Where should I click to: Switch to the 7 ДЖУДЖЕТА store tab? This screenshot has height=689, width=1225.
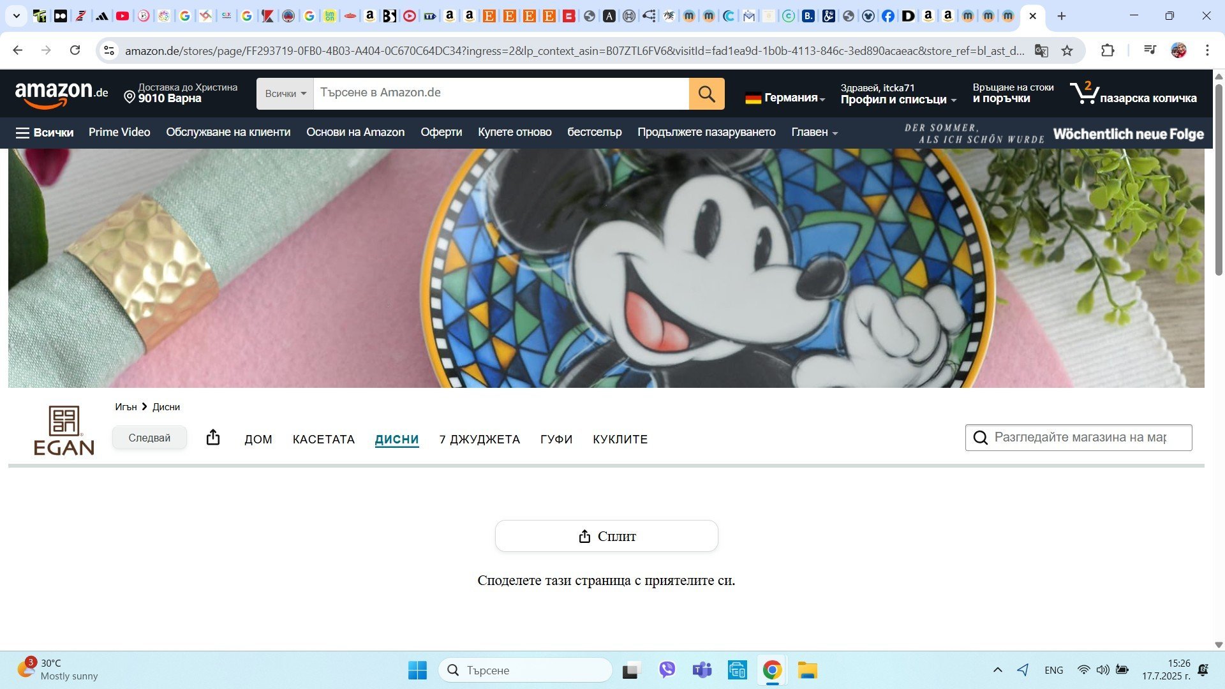coord(479,439)
